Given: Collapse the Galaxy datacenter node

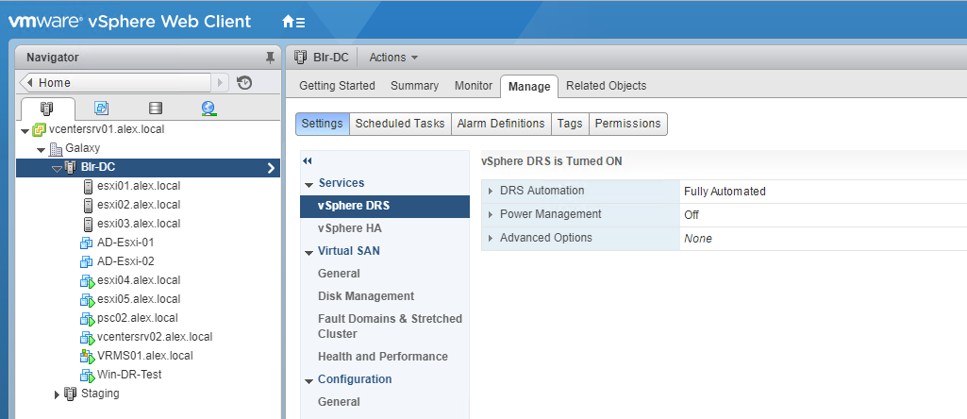Looking at the screenshot, I should [x=41, y=149].
